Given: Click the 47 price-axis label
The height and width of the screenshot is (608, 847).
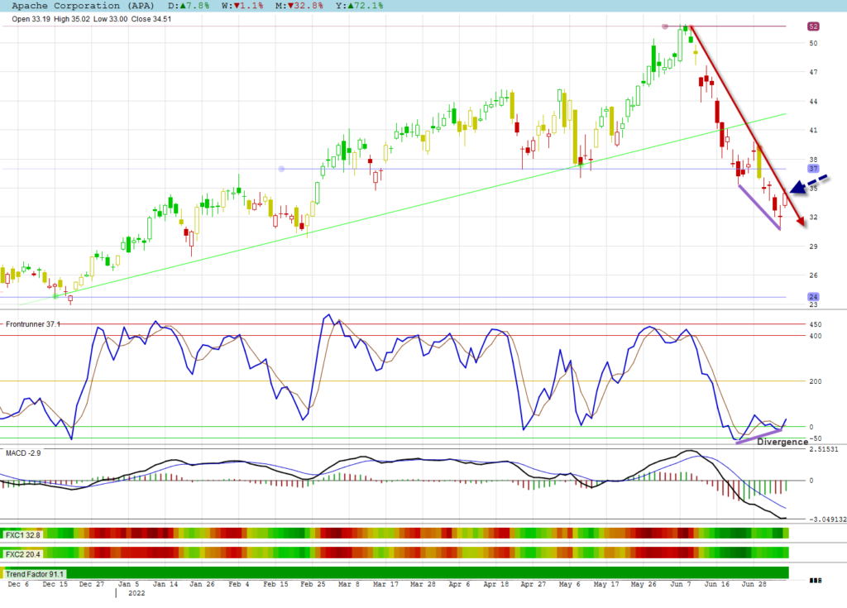Looking at the screenshot, I should [x=813, y=72].
